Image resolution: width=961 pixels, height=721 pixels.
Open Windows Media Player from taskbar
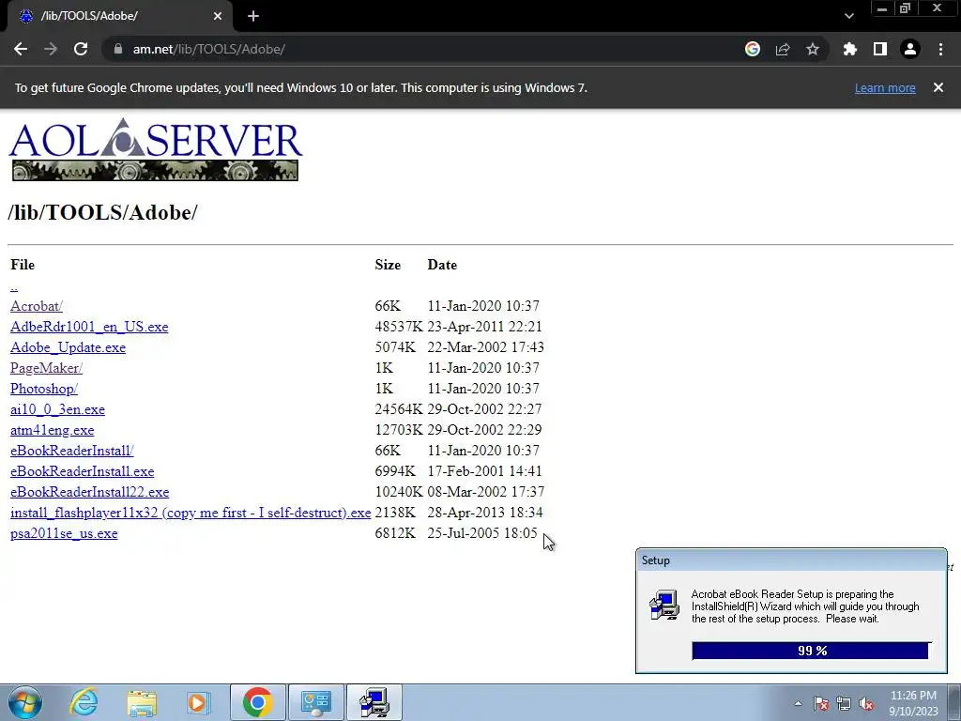coord(198,702)
